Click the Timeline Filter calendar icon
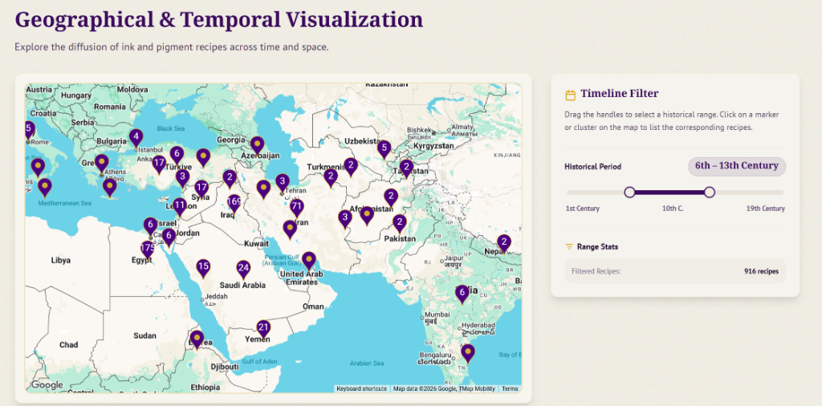 click(571, 95)
